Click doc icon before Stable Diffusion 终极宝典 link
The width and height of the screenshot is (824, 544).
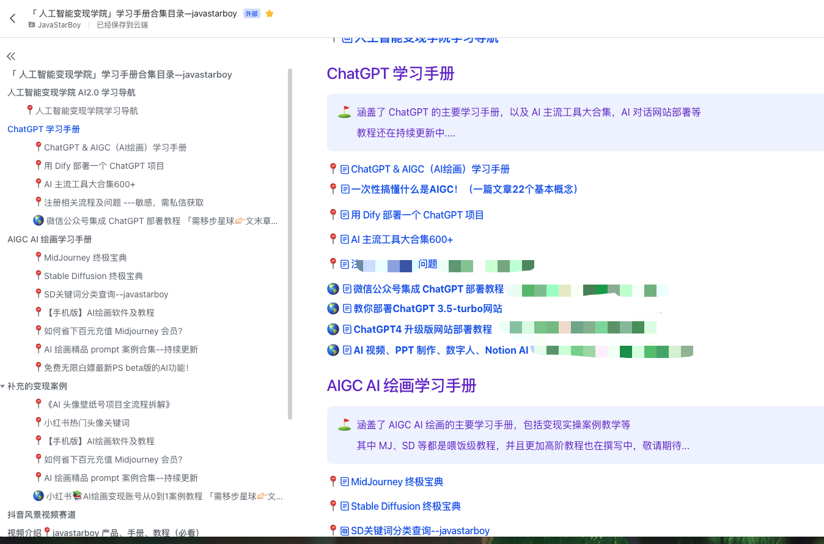pyautogui.click(x=345, y=506)
